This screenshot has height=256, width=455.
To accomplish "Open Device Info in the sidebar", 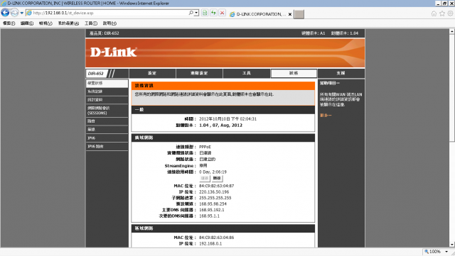I will [x=107, y=84].
